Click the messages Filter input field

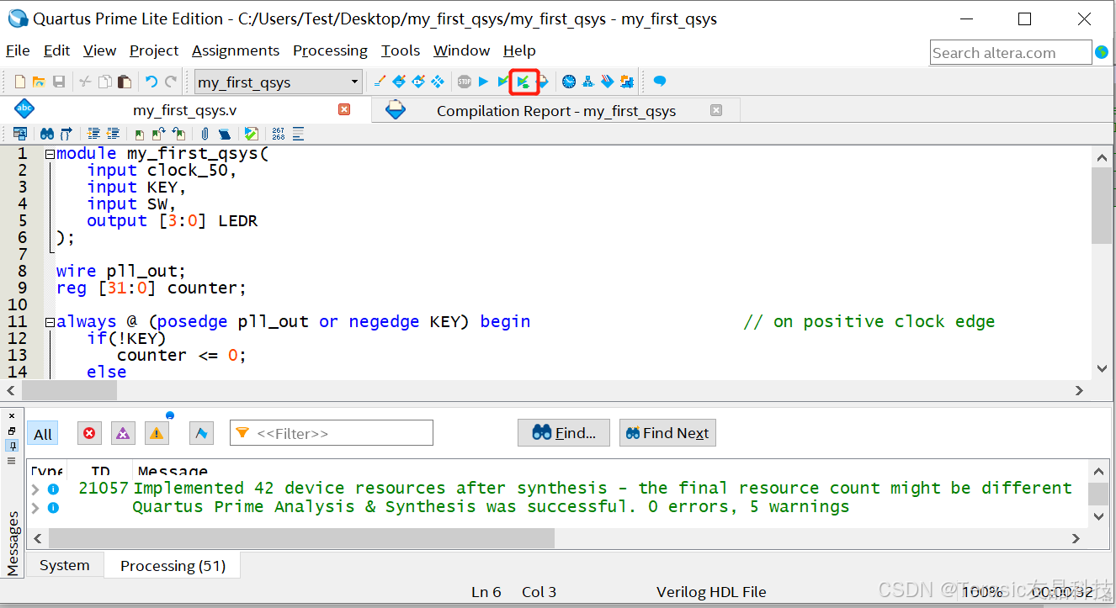pos(332,433)
